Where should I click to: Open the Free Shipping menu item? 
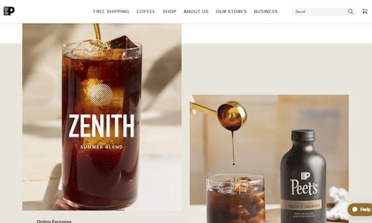[111, 11]
